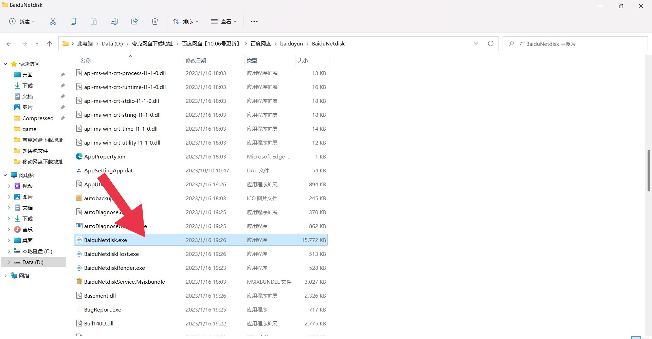
Task: Expand the address bar history dropdown
Action: tap(476, 43)
